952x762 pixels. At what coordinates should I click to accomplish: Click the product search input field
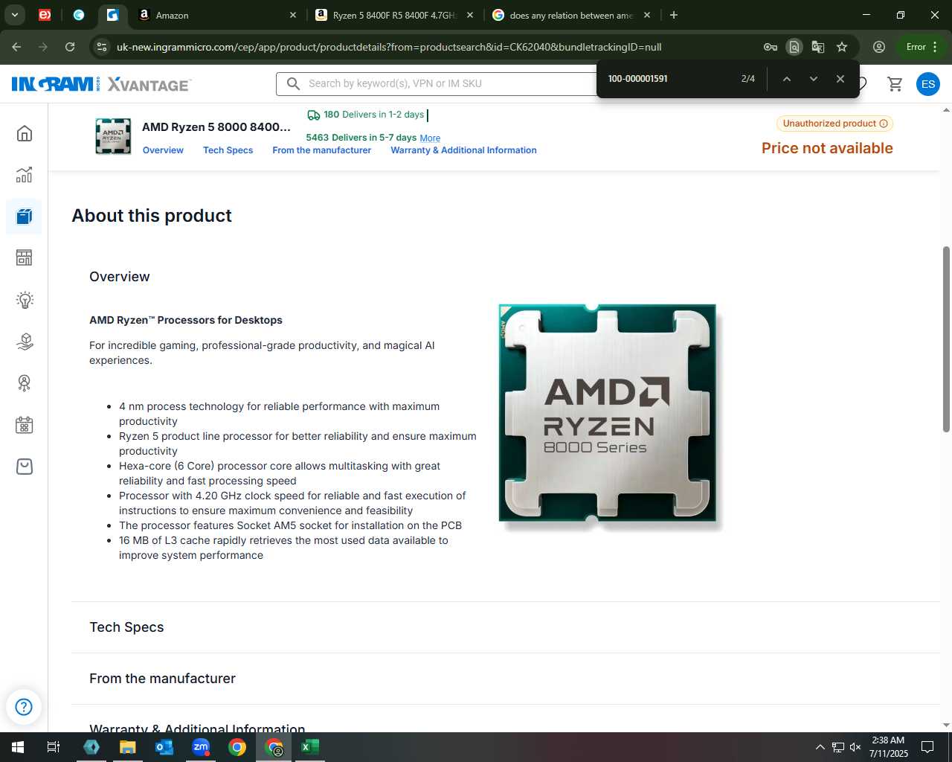click(x=439, y=83)
